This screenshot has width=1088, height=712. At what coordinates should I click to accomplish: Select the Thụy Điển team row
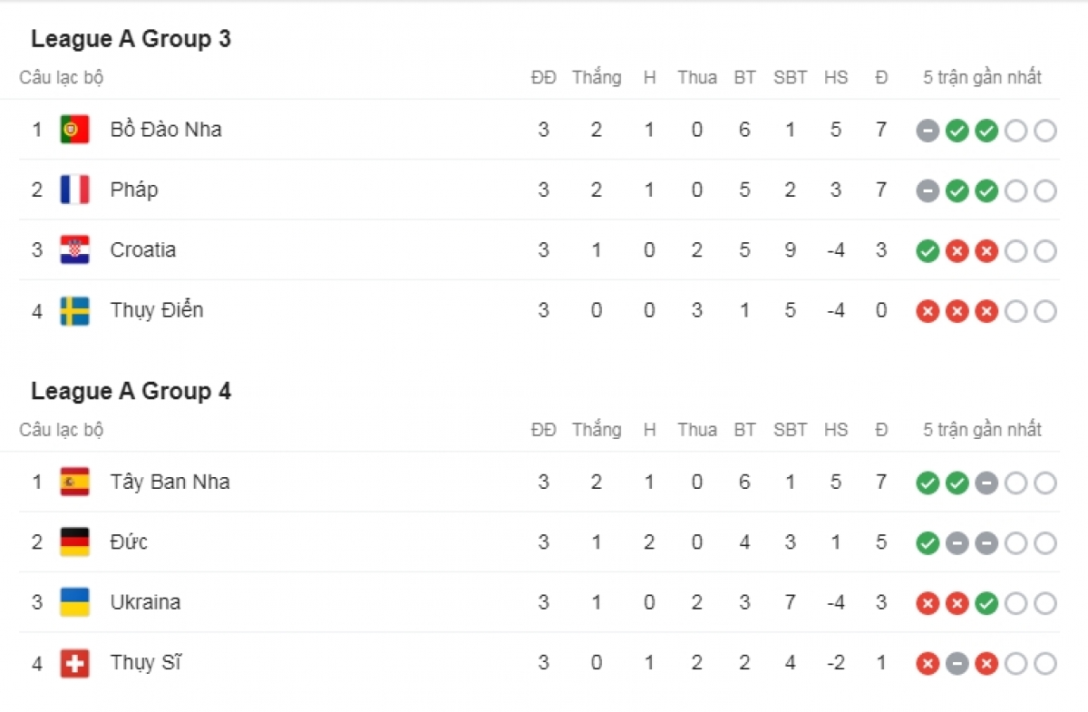[539, 310]
